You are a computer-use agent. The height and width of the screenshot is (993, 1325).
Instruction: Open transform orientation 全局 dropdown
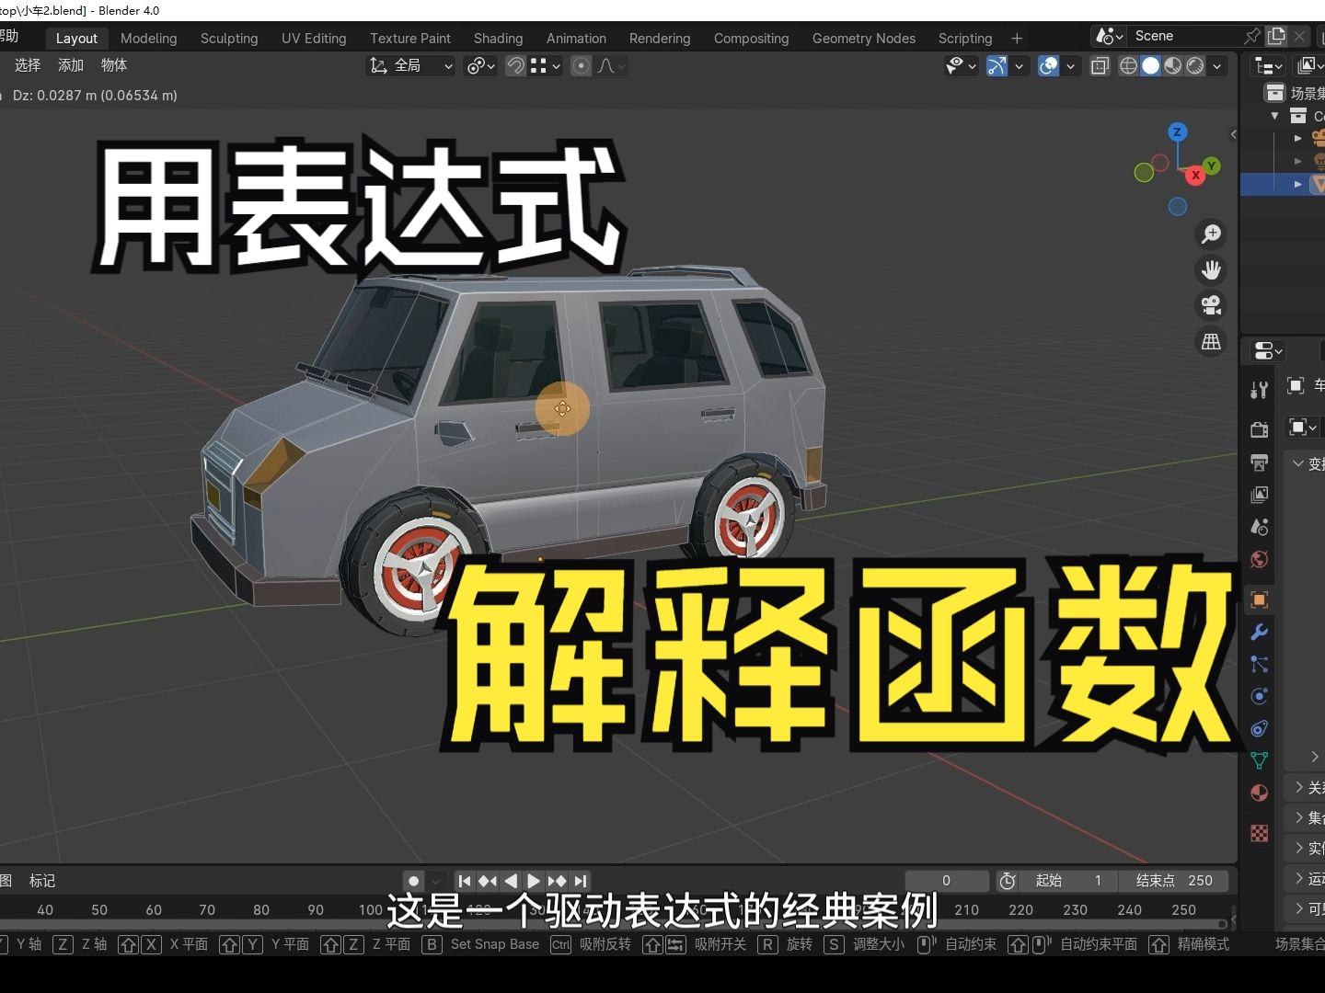[411, 65]
